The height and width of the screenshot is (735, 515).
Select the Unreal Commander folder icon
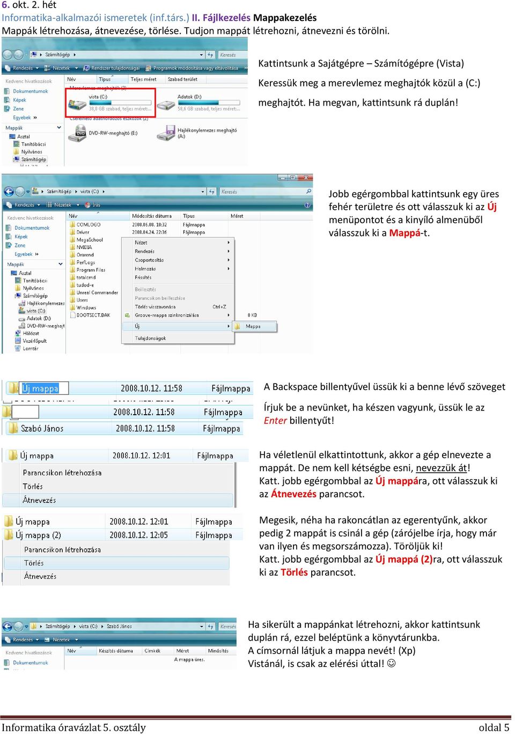tap(72, 292)
